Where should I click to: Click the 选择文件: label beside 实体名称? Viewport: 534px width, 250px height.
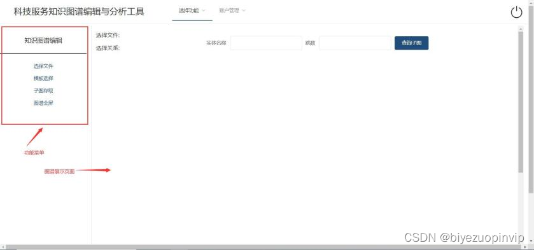point(108,35)
